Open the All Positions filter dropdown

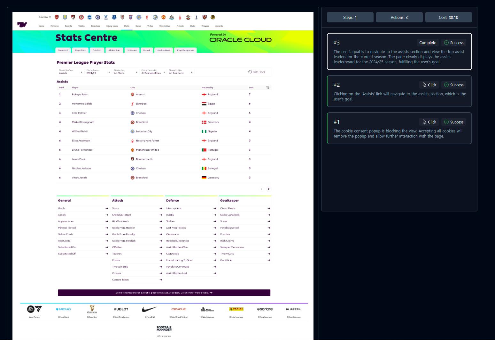pos(181,72)
